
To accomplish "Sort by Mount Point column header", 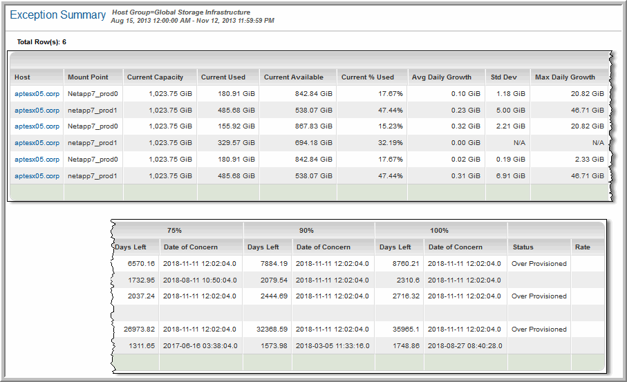I will click(x=87, y=77).
